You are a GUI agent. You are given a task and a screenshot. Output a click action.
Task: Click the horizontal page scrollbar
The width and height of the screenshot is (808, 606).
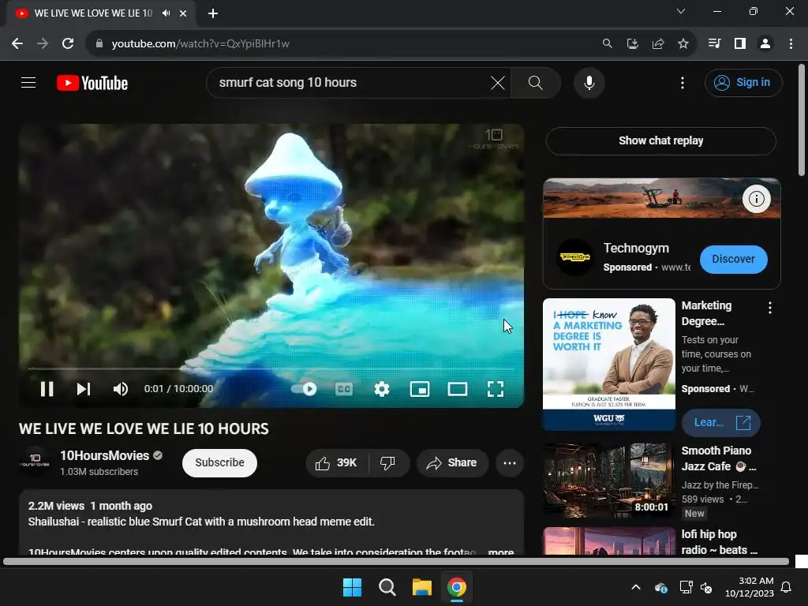coord(396,562)
